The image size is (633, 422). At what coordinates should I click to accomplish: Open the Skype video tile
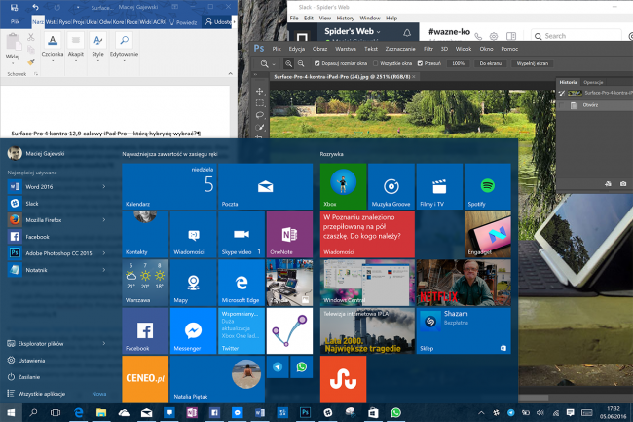click(242, 234)
